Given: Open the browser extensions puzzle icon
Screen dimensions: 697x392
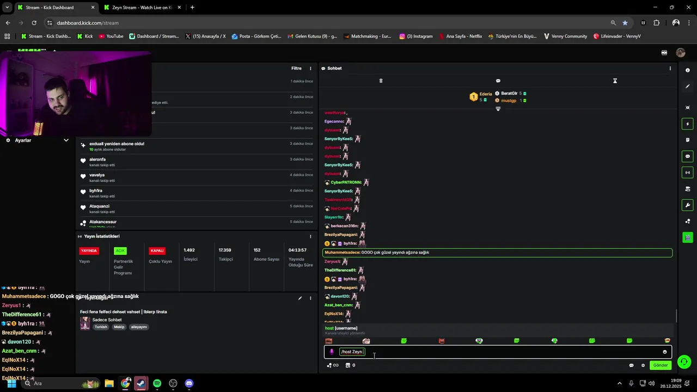Looking at the screenshot, I should coord(656,23).
